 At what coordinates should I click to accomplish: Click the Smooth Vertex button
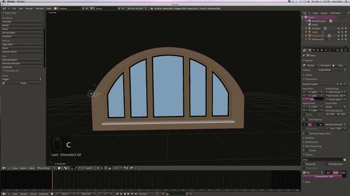pyautogui.click(x=22, y=52)
